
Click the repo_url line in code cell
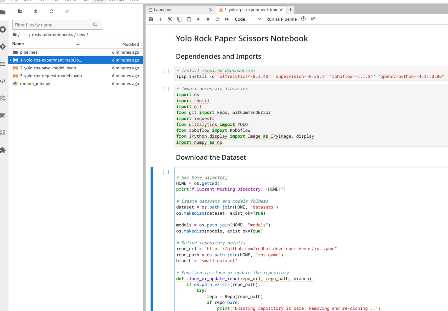(256, 249)
